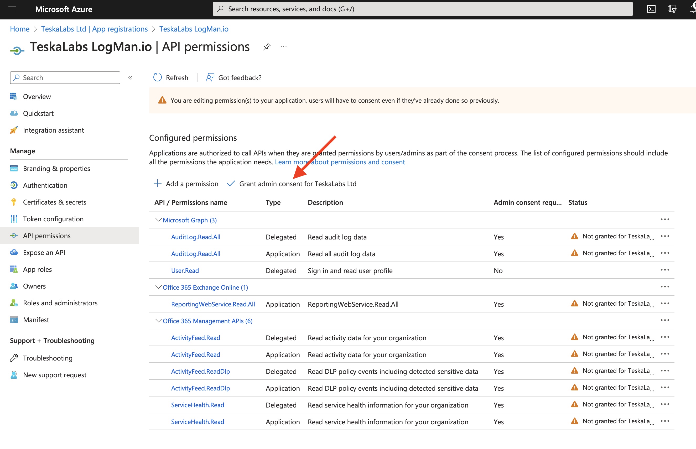Click the API / Permissions name column header
This screenshot has height=449, width=696.
coord(191,202)
